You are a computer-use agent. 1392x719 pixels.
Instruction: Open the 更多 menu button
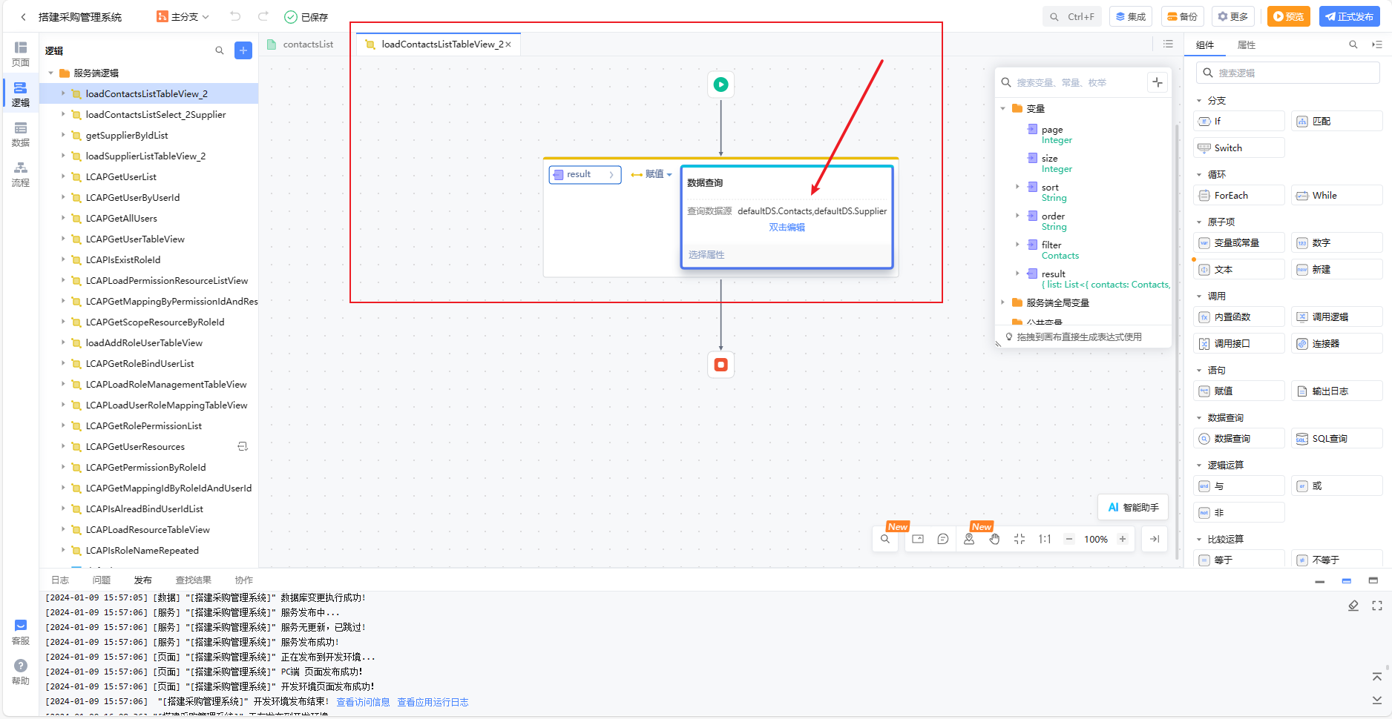click(1233, 16)
